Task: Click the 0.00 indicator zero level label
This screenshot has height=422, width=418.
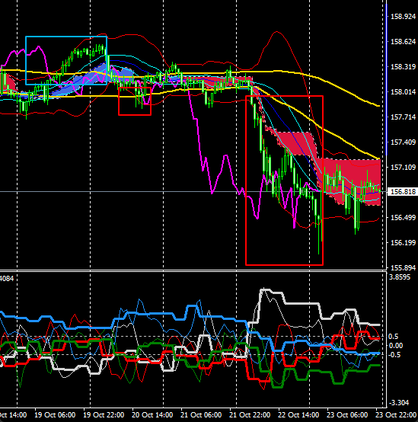Action: pos(396,346)
